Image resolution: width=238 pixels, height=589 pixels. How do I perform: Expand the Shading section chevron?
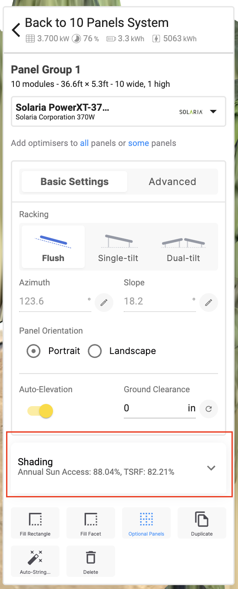(x=211, y=468)
